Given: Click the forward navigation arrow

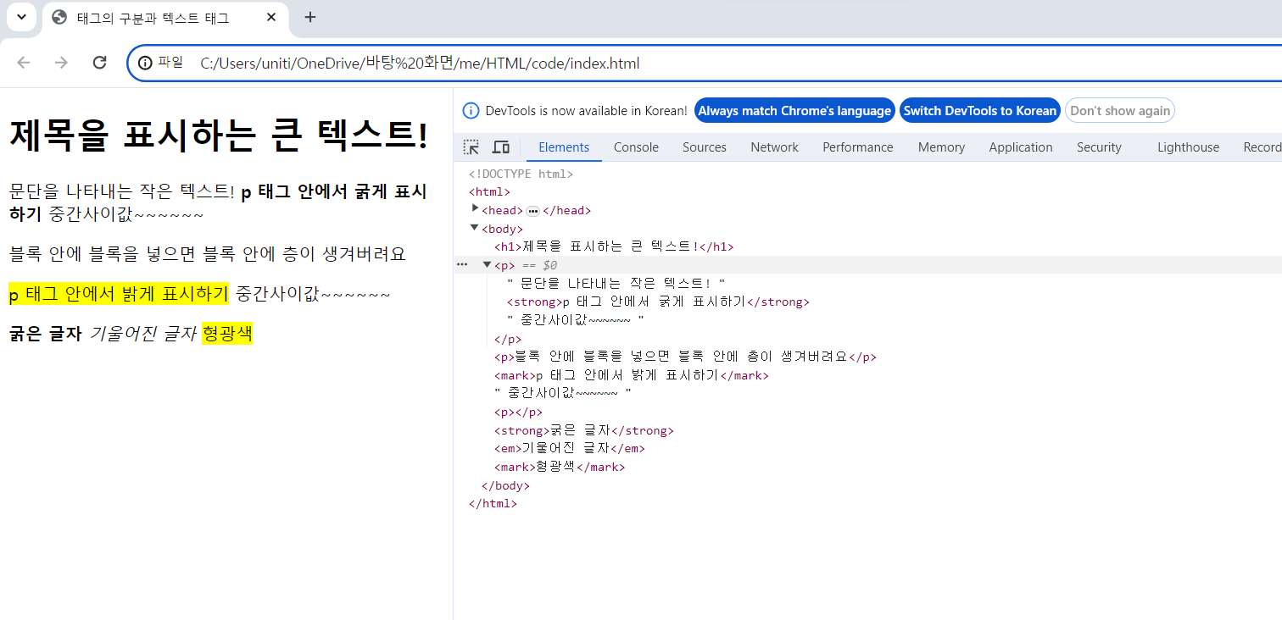Looking at the screenshot, I should [61, 63].
